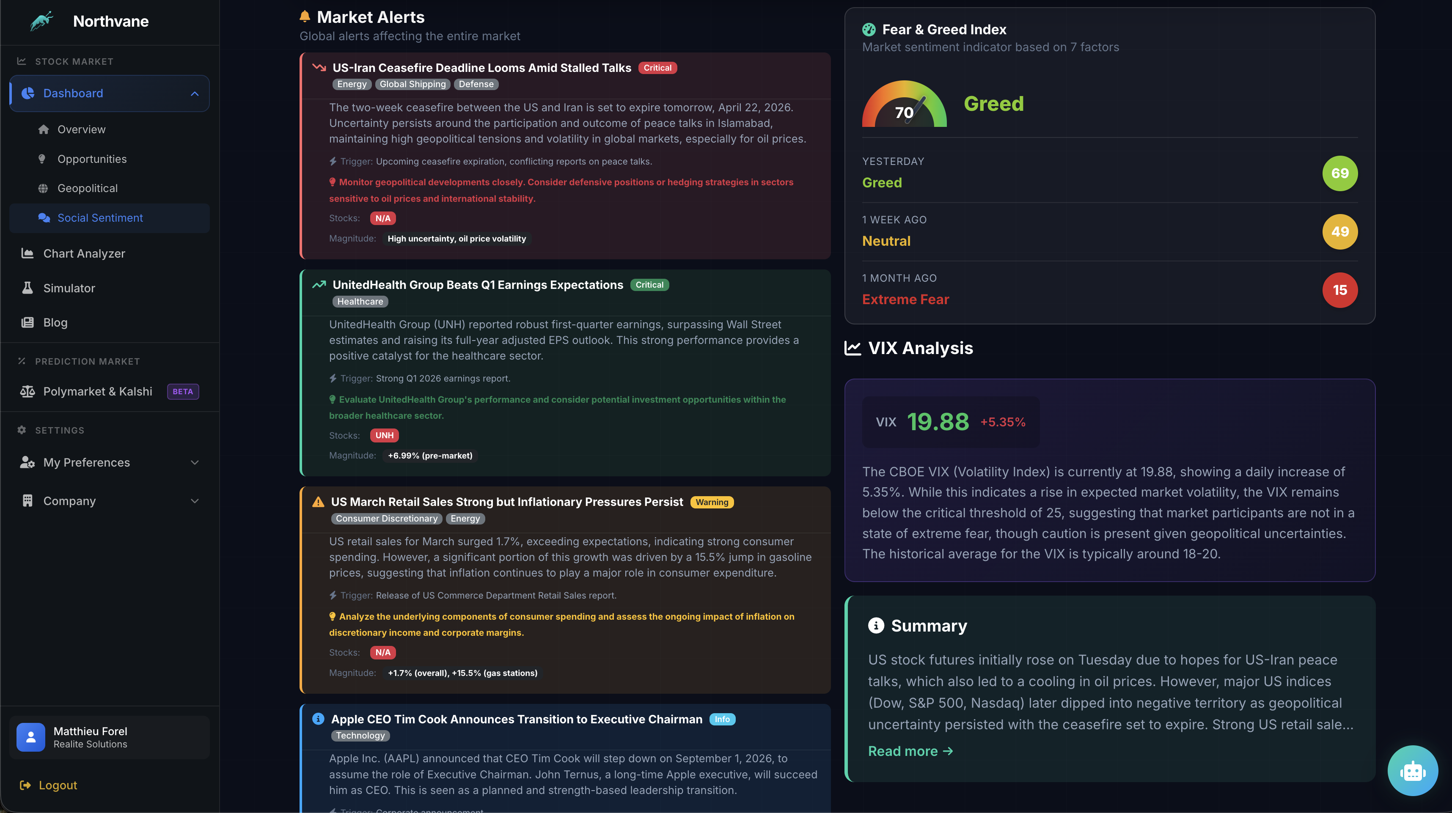1452x813 pixels.
Task: Click the US-Iran Ceasefire Deadline alert title
Action: click(x=482, y=68)
